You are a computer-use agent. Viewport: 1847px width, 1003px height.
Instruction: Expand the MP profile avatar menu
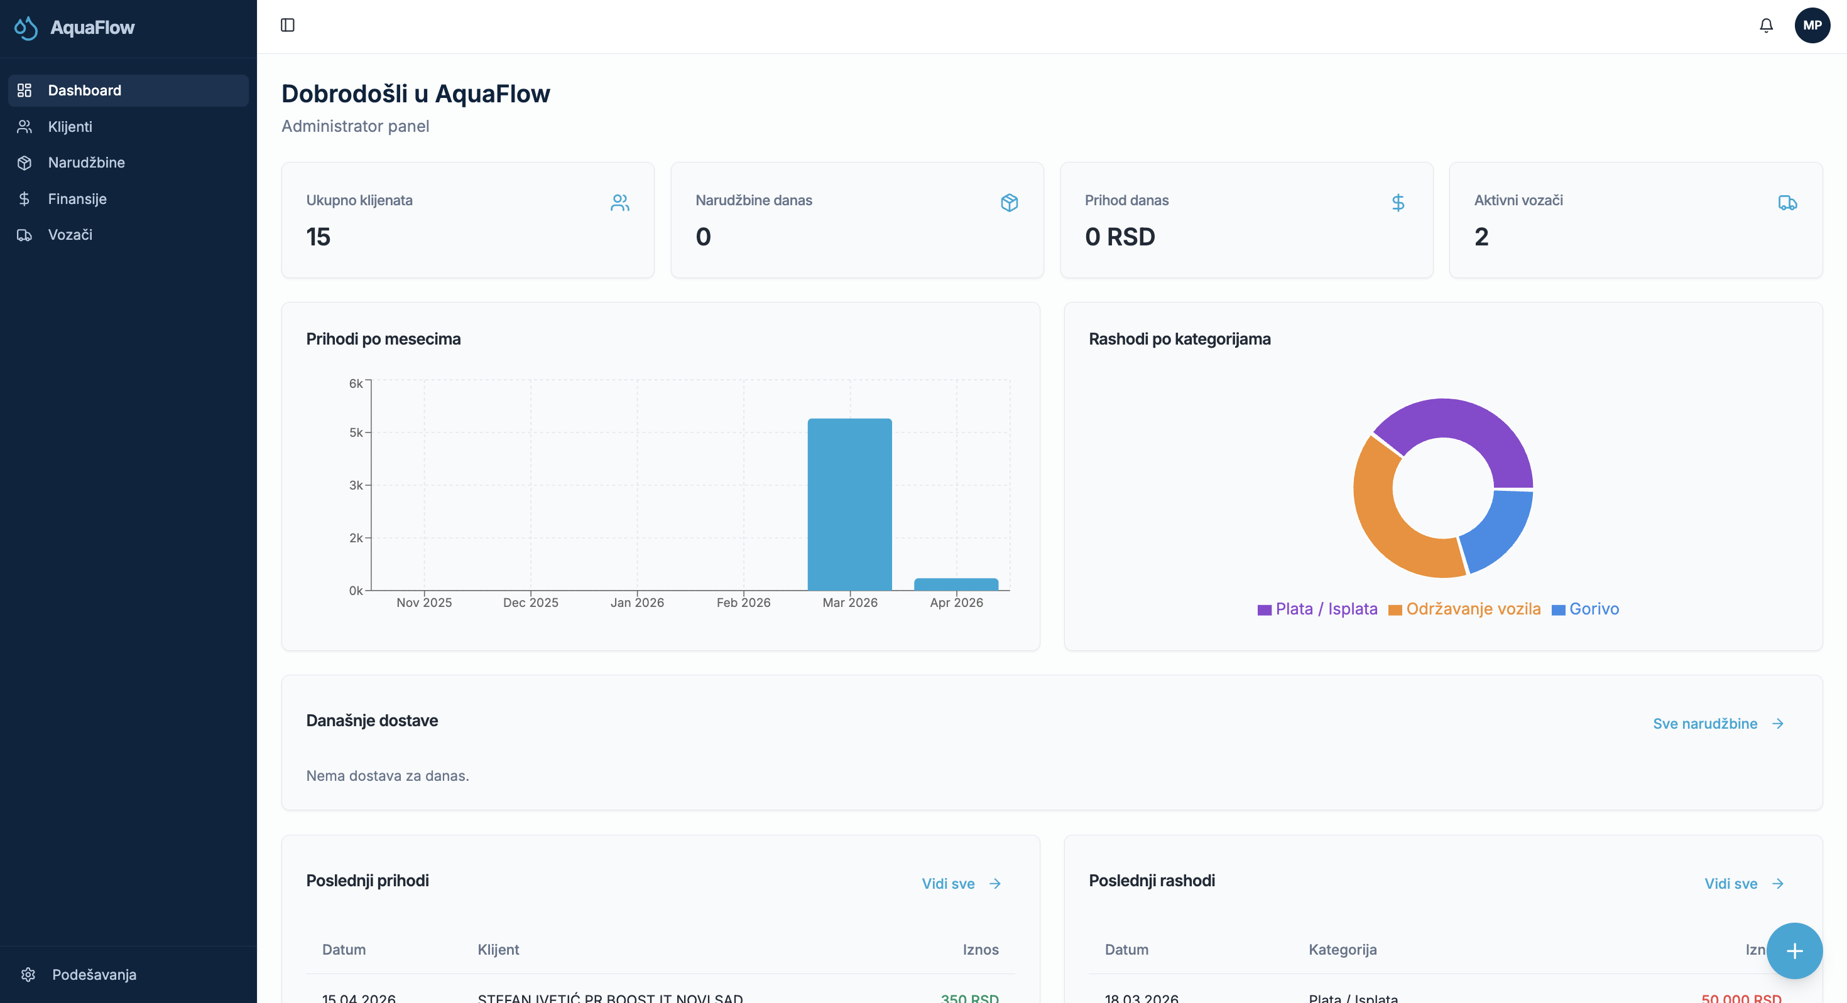(x=1812, y=25)
